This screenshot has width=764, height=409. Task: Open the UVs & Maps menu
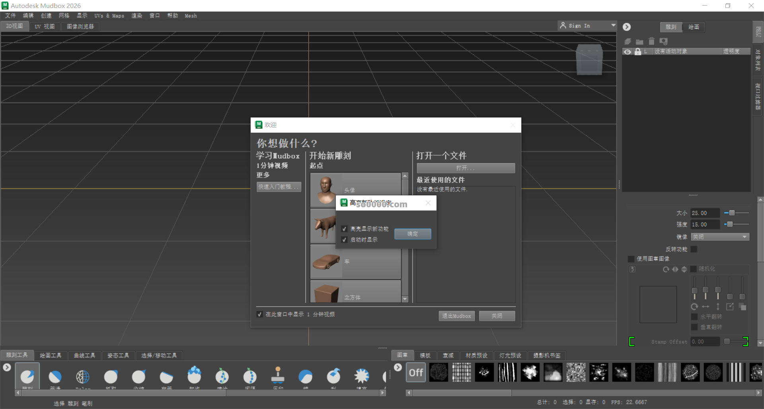point(109,15)
